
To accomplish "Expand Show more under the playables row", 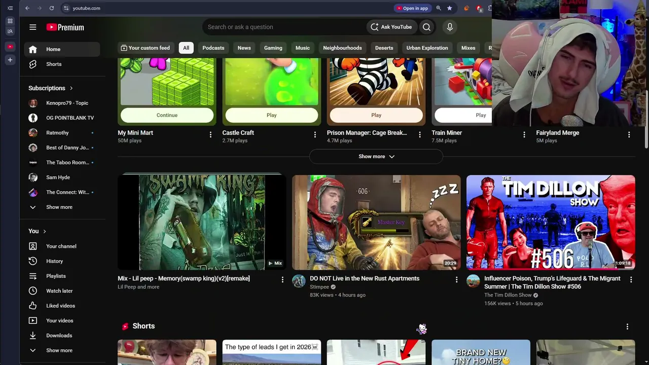I will click(376, 157).
